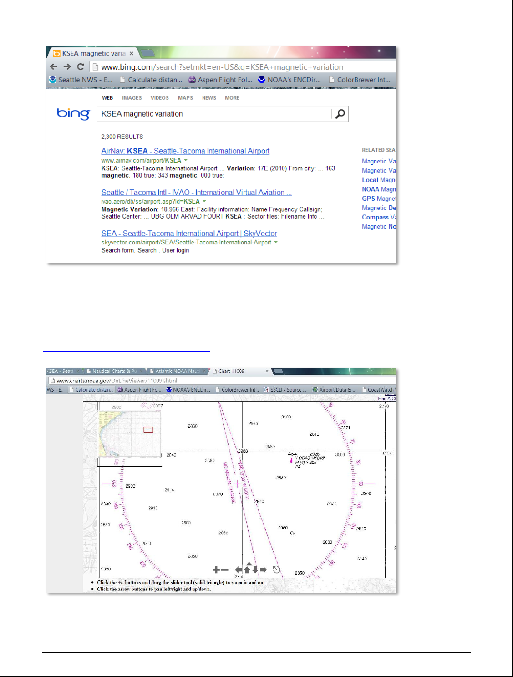Open Airport Data & bookmark in chart window

click(x=334, y=390)
